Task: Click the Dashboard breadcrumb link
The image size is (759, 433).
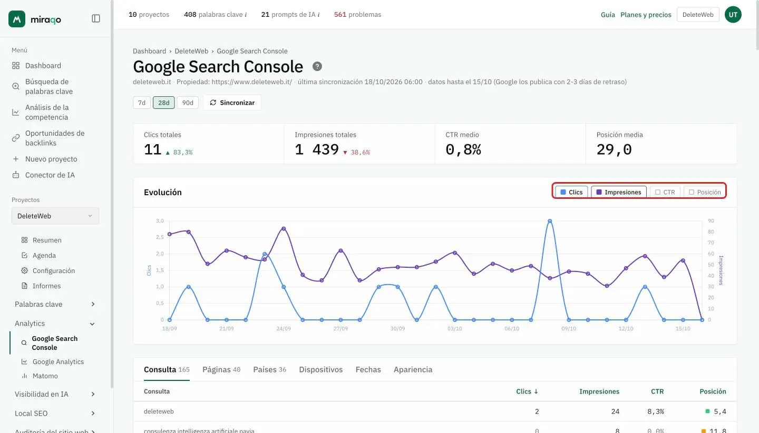Action: (x=149, y=51)
